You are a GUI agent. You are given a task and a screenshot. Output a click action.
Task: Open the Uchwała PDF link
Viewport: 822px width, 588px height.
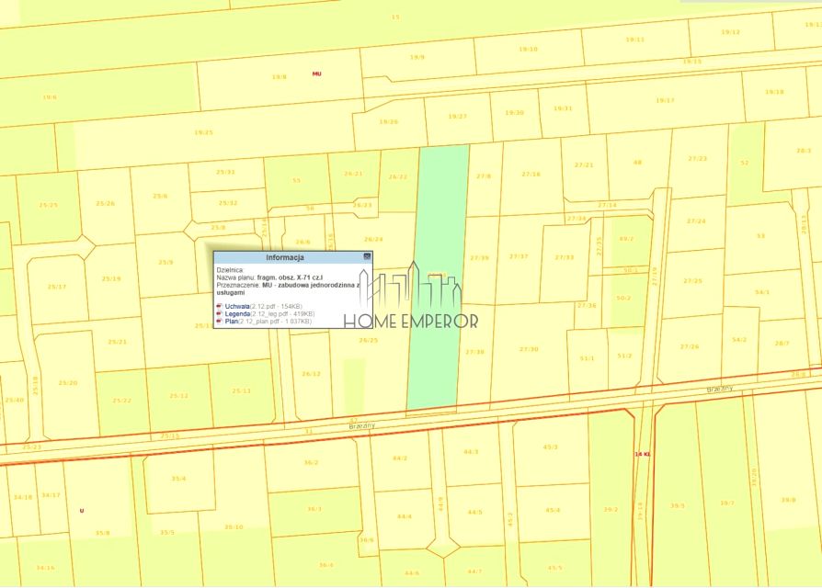pyautogui.click(x=237, y=305)
